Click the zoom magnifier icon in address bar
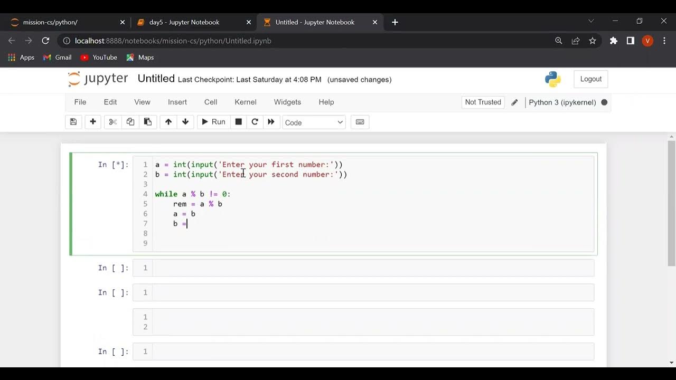 (559, 41)
